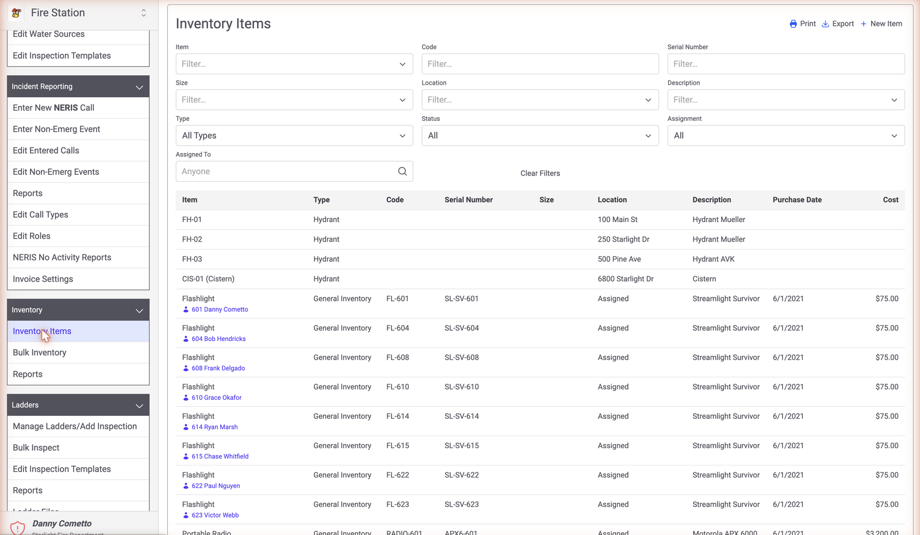This screenshot has width=920, height=535.
Task: Click person icon beside 622 Paul Nguyen
Action: [x=186, y=486]
